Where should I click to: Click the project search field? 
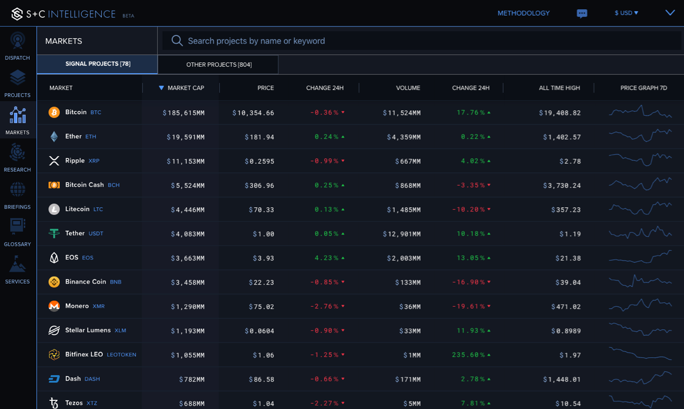[420, 41]
